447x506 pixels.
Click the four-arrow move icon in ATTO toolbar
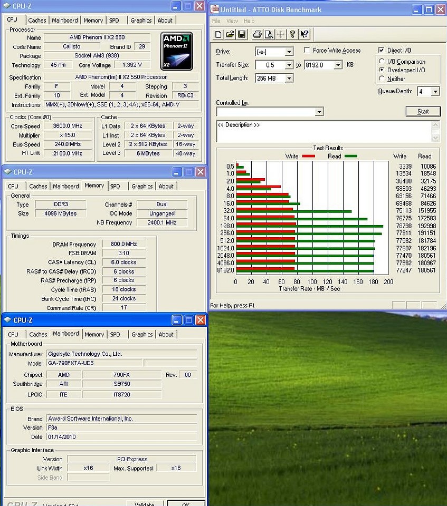tap(281, 34)
